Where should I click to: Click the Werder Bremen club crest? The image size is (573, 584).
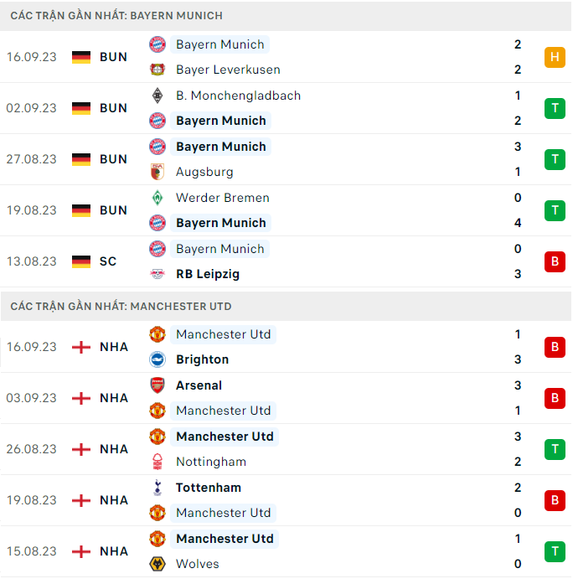click(157, 198)
